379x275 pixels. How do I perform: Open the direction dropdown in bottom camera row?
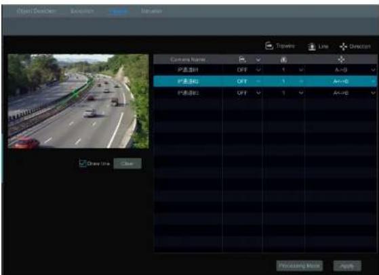pyautogui.click(x=374, y=93)
